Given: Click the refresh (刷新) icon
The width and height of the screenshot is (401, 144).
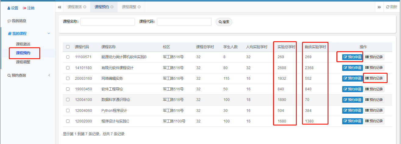Looking at the screenshot, I should [388, 7].
